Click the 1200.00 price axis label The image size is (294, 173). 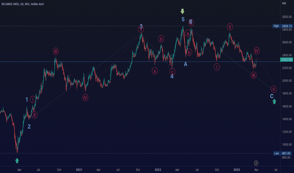287,132
